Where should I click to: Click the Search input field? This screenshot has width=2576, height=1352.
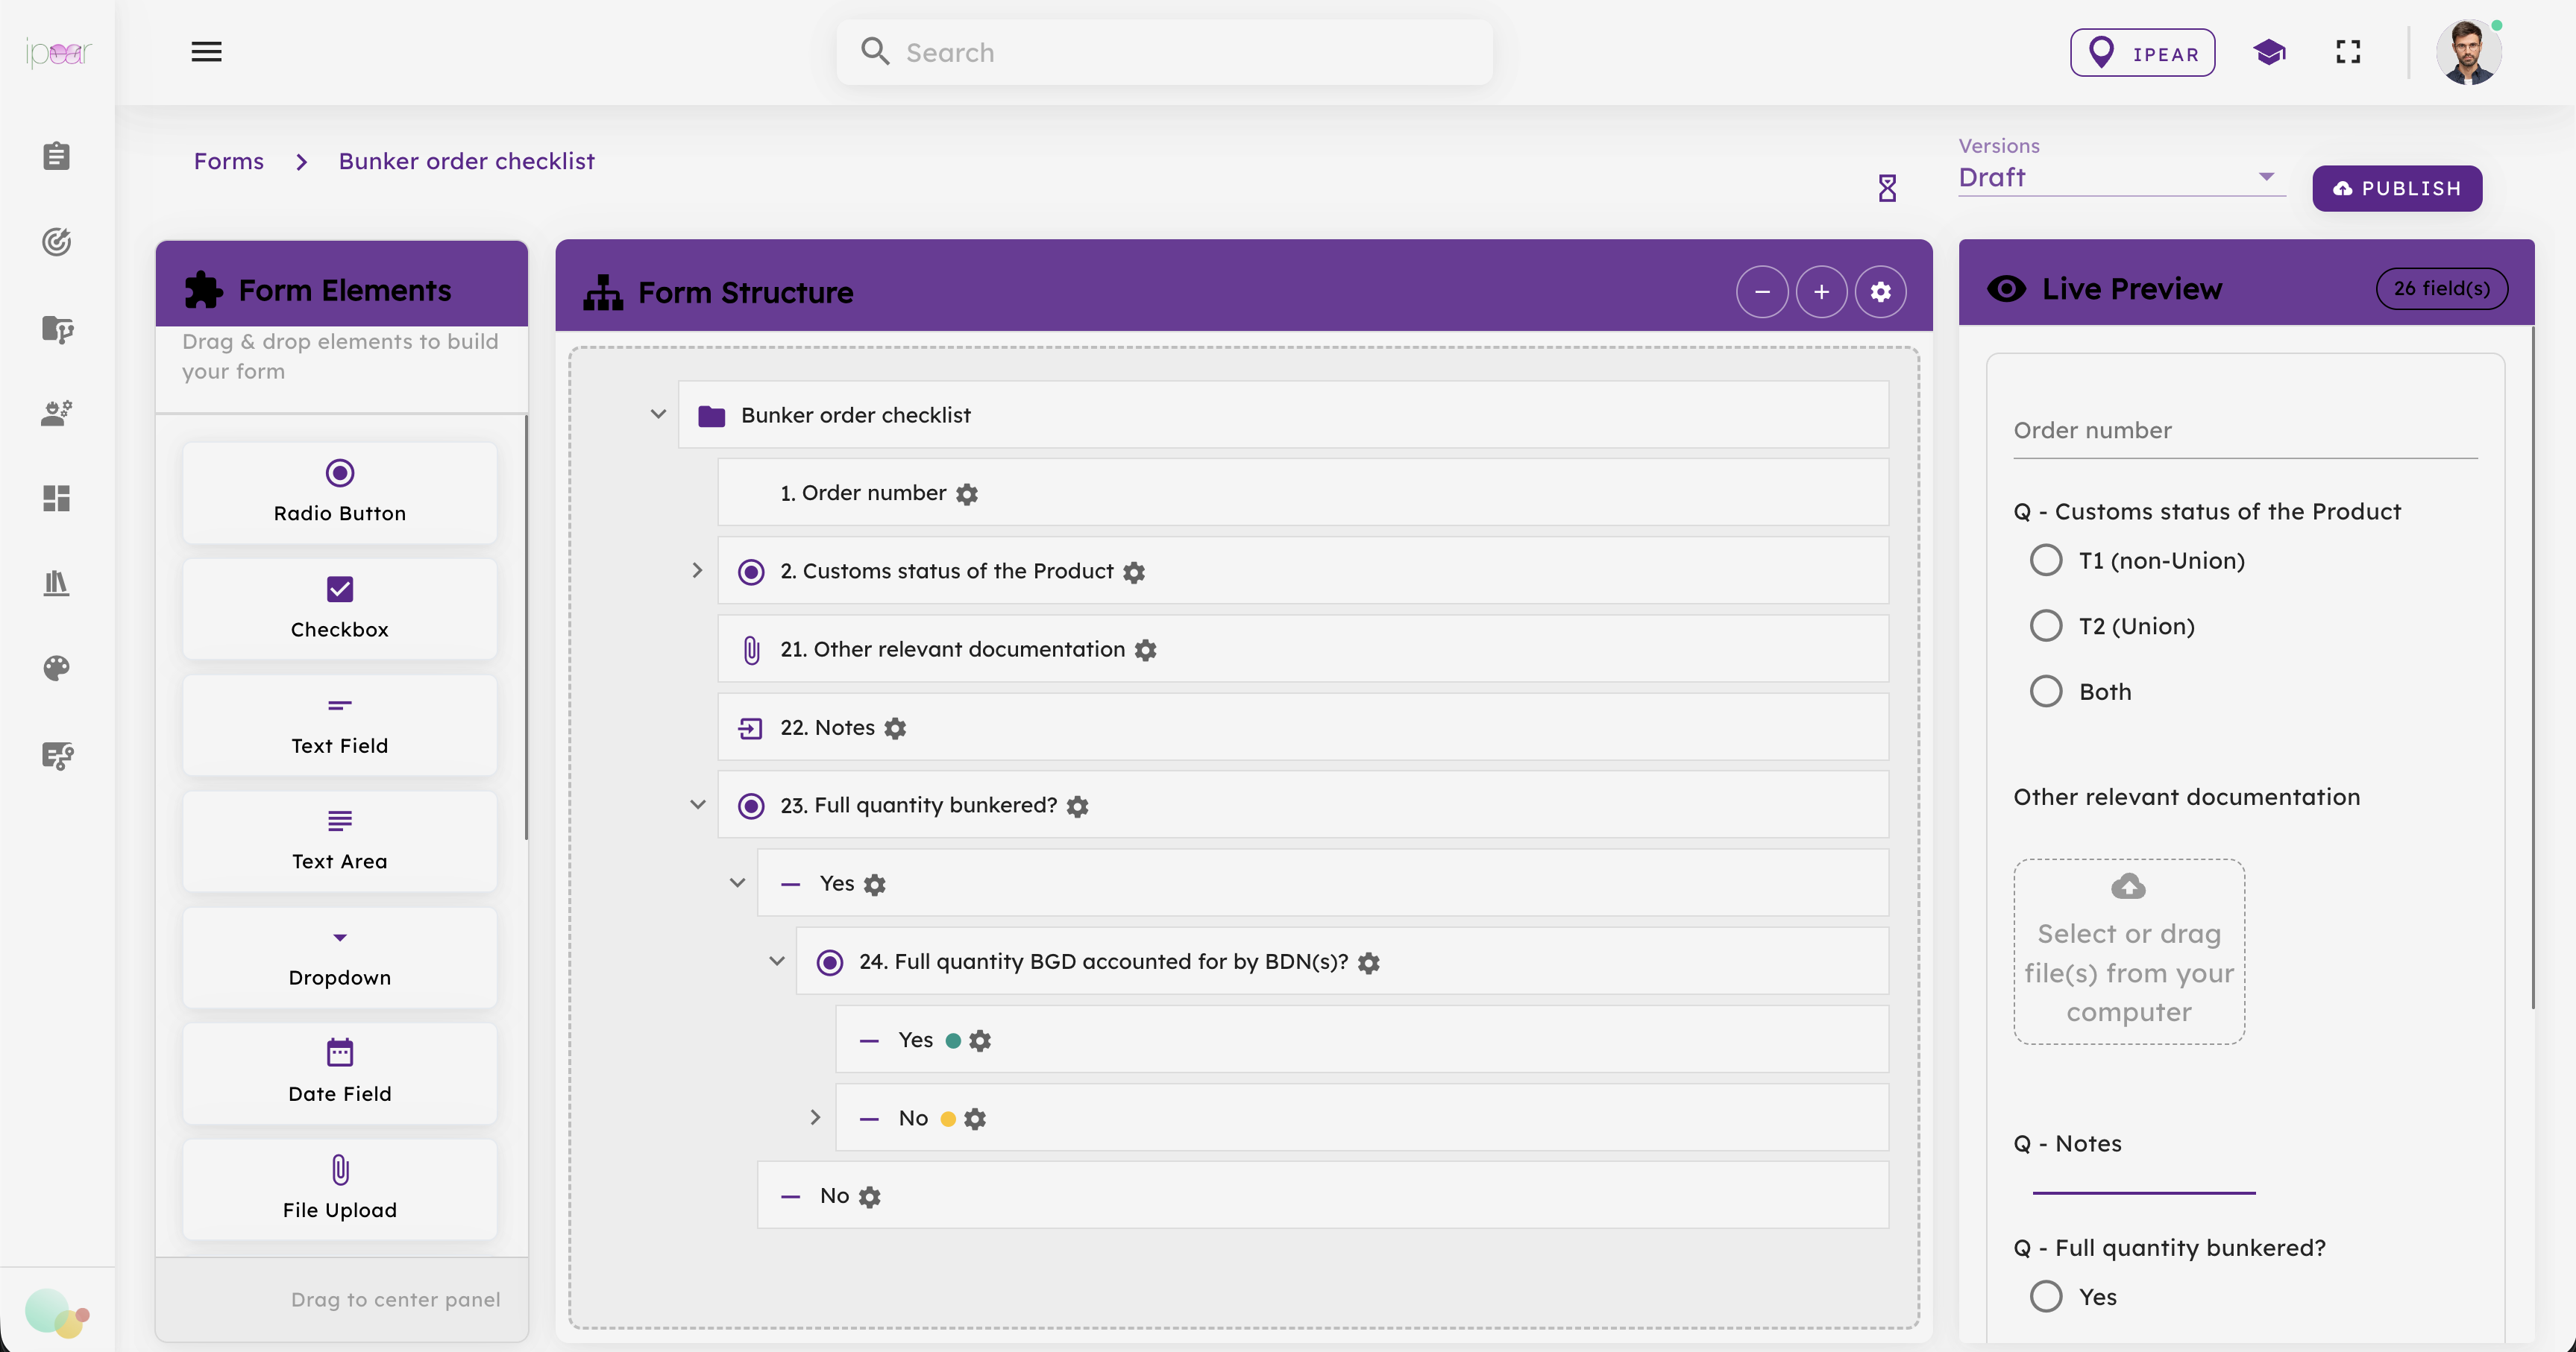coord(1164,52)
